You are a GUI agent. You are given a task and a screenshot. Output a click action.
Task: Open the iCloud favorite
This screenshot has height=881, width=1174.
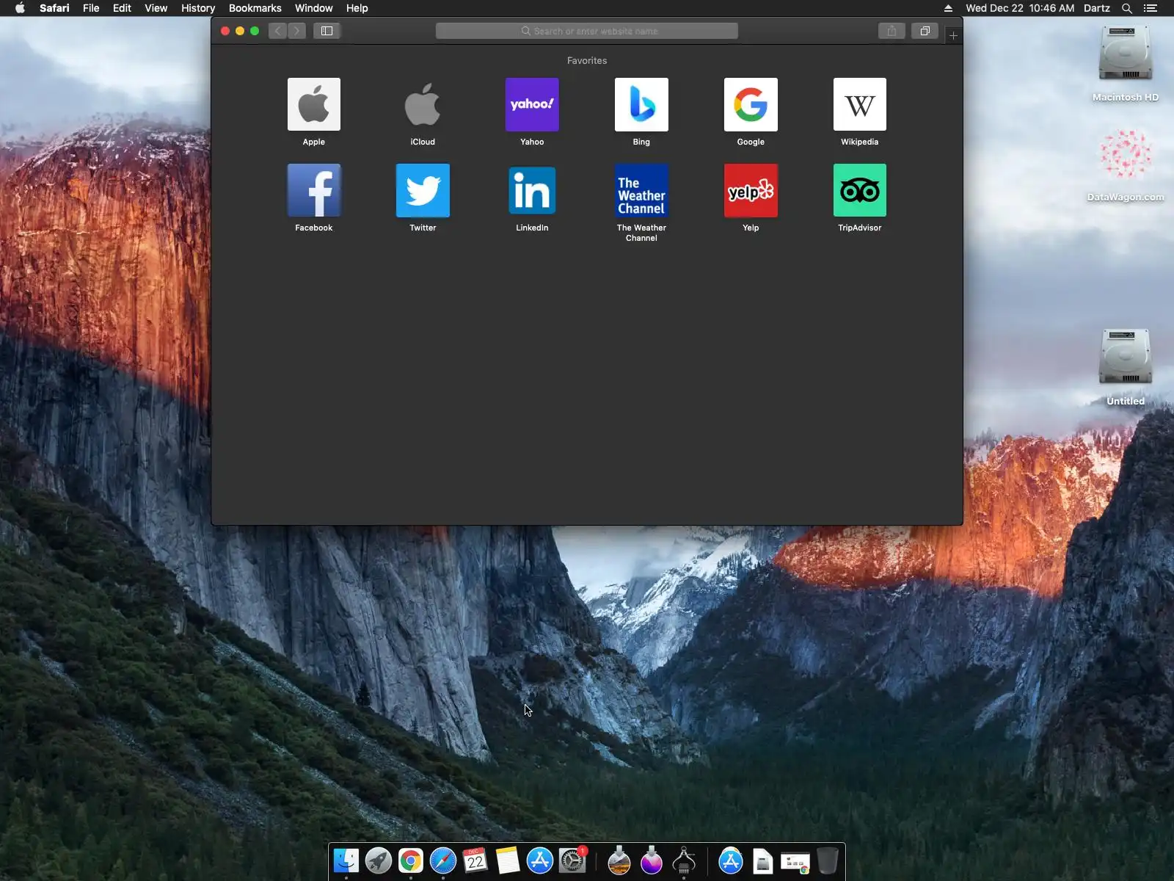pos(423,104)
